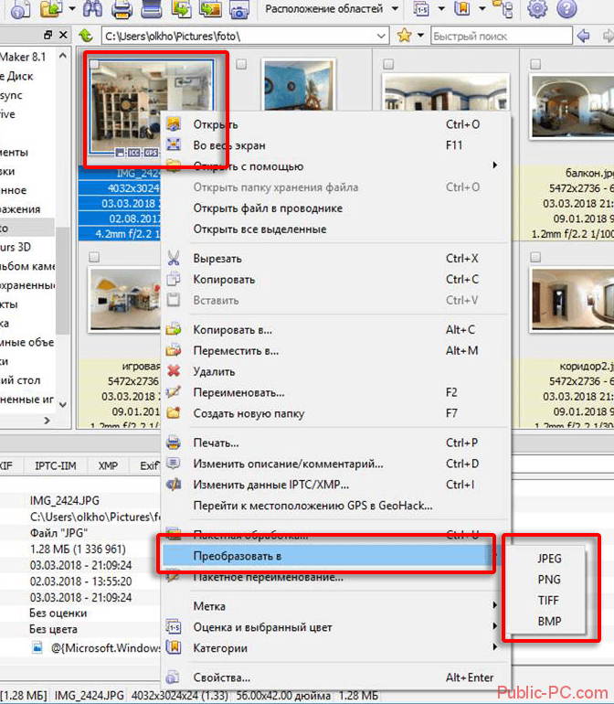This screenshot has width=614, height=704.
Task: Choose PNG in the convert submenu
Action: coord(549,580)
